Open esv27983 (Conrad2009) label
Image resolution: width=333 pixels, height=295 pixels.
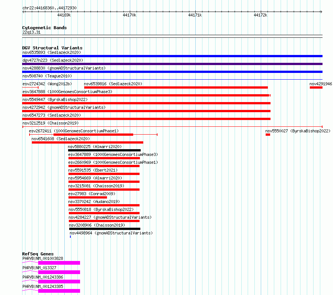click(x=92, y=194)
